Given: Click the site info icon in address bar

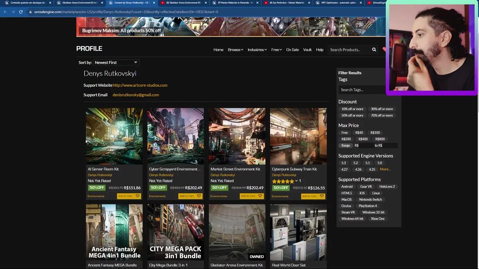Looking at the screenshot, I should click(30, 12).
